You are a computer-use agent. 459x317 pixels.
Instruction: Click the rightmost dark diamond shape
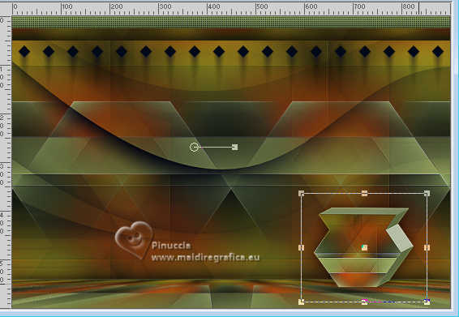pyautogui.click(x=438, y=52)
